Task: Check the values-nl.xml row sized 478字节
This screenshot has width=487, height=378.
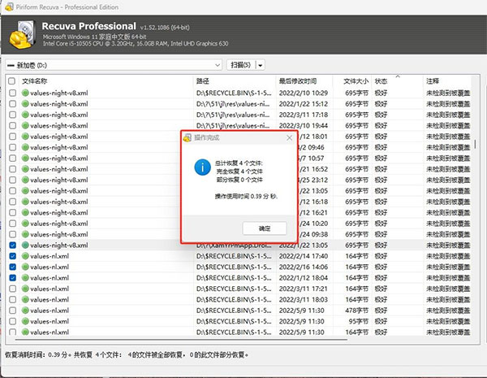Action: [x=12, y=311]
